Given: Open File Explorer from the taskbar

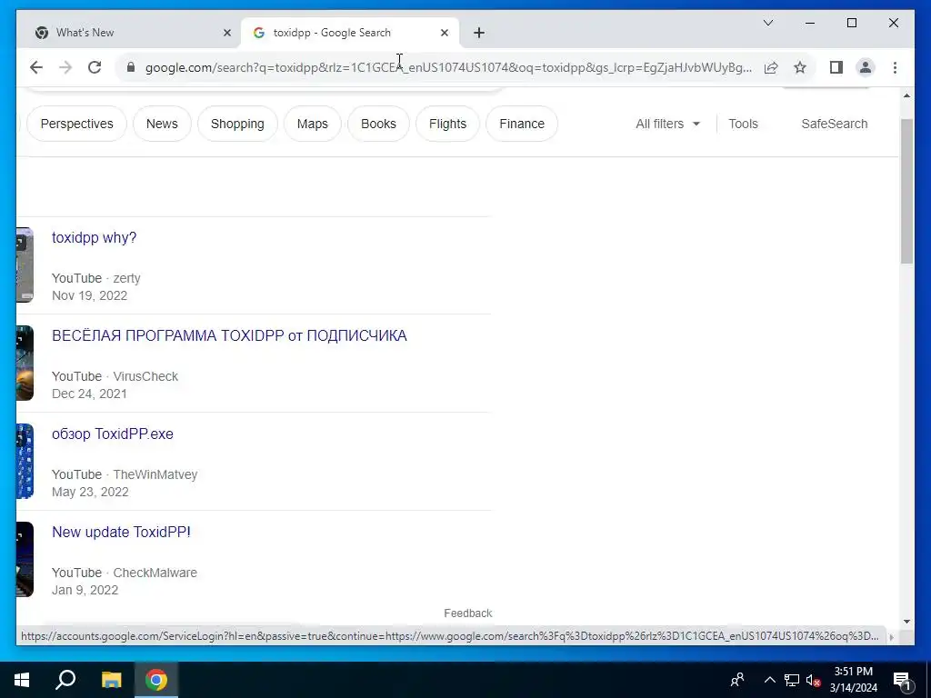Looking at the screenshot, I should 111,680.
